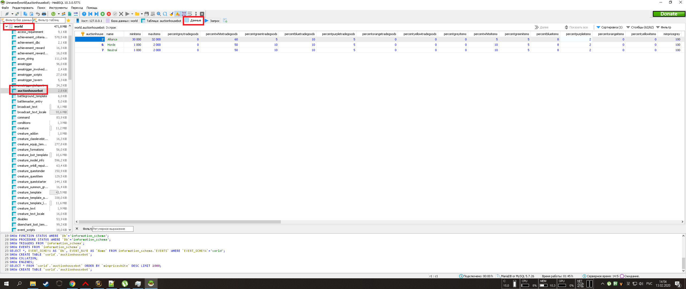This screenshot has width=686, height=289.
Task: Click horizontal scrollbar of data grid
Action: pos(180,222)
